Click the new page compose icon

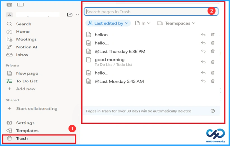pos(69,15)
